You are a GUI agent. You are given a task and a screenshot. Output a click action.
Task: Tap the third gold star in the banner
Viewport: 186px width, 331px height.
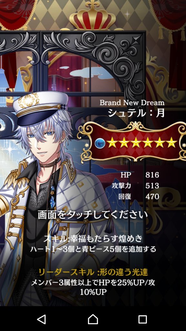coord(136,143)
